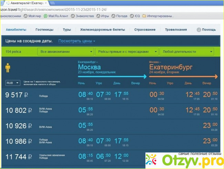Image resolution: width=224 pixels, height=169 pixels.
Task: Open the RUB currency selector
Action: [x=13, y=83]
